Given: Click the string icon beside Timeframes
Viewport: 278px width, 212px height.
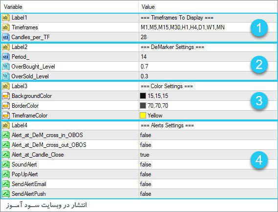Looking at the screenshot, I should (x=6, y=27).
